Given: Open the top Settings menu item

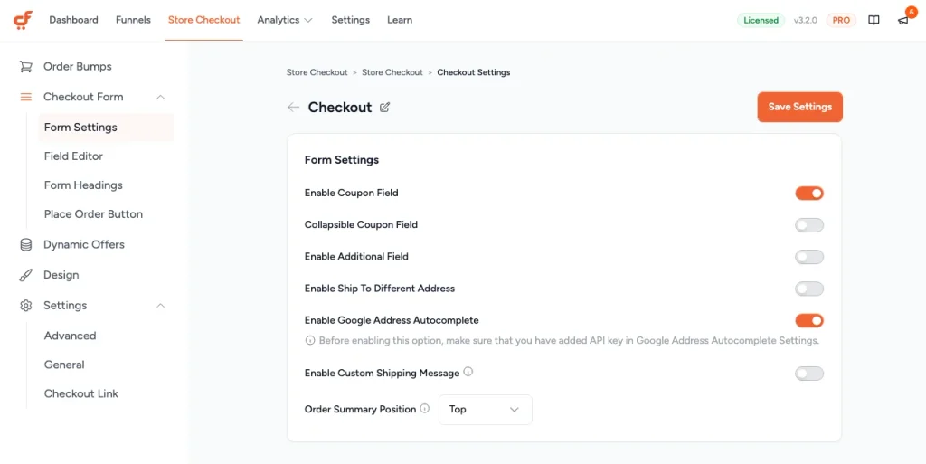Looking at the screenshot, I should click(350, 20).
